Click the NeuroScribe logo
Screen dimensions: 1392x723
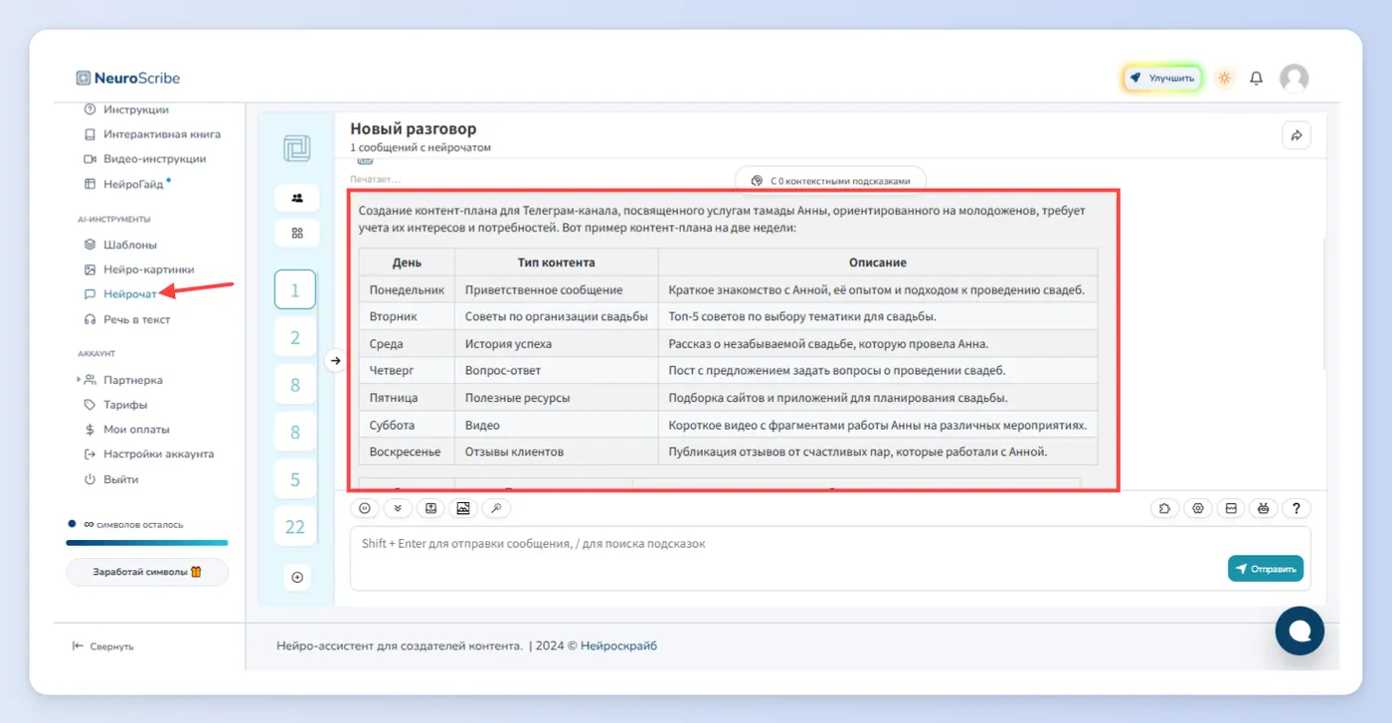(x=128, y=78)
